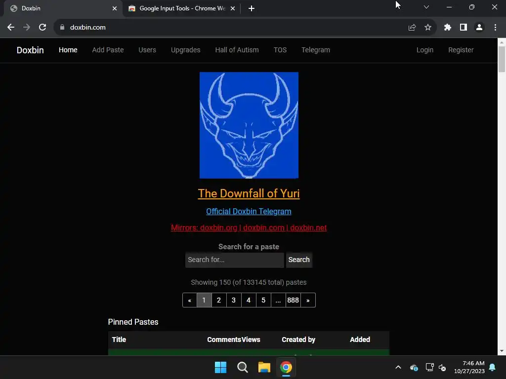Go to next page with » button

point(308,300)
